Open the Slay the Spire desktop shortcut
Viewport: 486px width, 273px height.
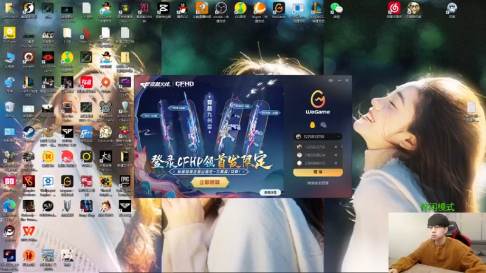pos(67,112)
